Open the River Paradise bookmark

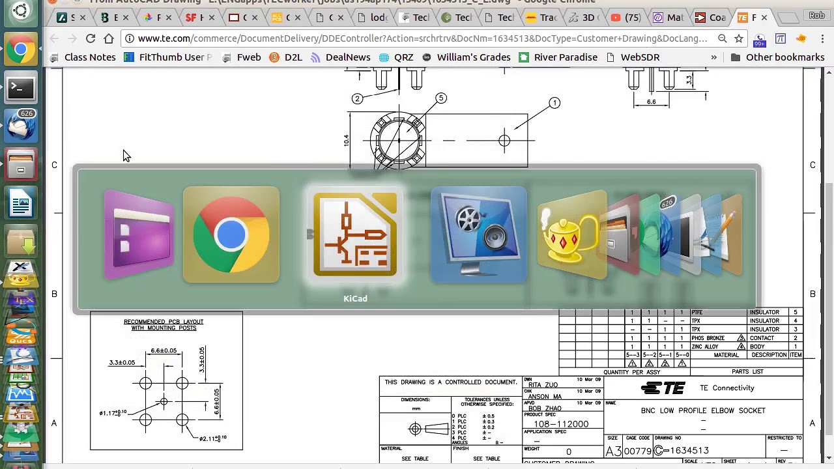(558, 57)
